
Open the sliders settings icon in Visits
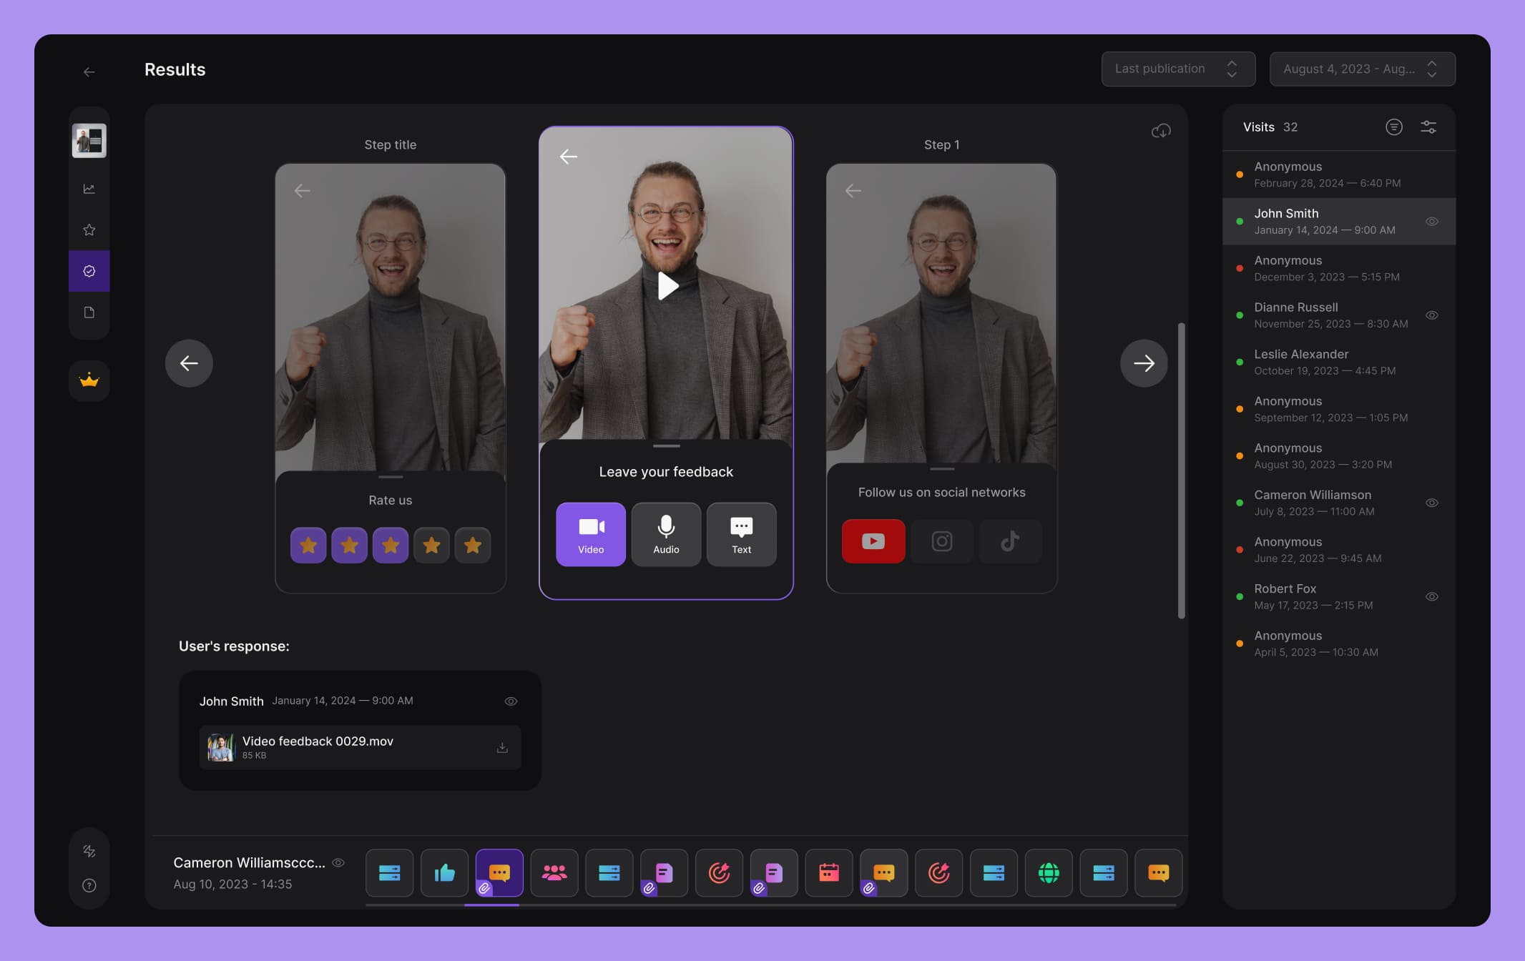coord(1428,127)
